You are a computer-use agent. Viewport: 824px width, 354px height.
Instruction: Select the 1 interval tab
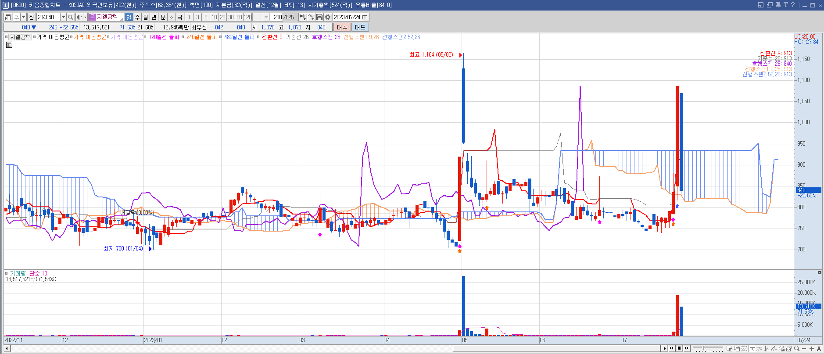pos(189,17)
